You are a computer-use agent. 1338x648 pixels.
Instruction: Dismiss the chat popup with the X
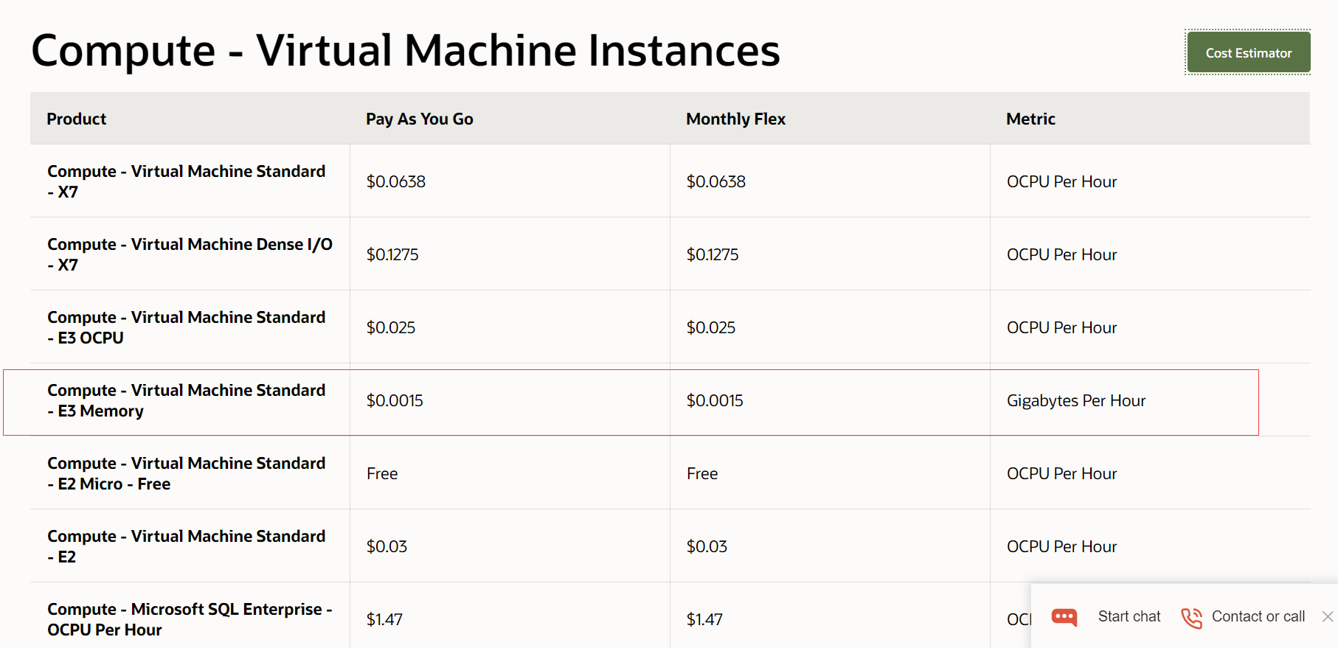click(x=1328, y=616)
